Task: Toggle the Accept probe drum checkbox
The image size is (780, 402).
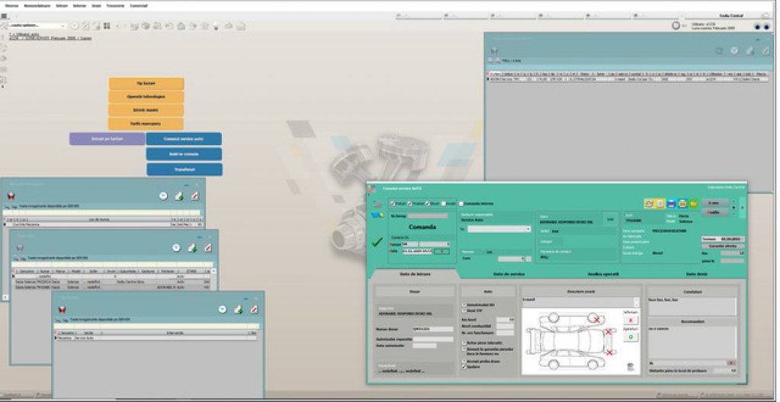Action: pos(464,362)
